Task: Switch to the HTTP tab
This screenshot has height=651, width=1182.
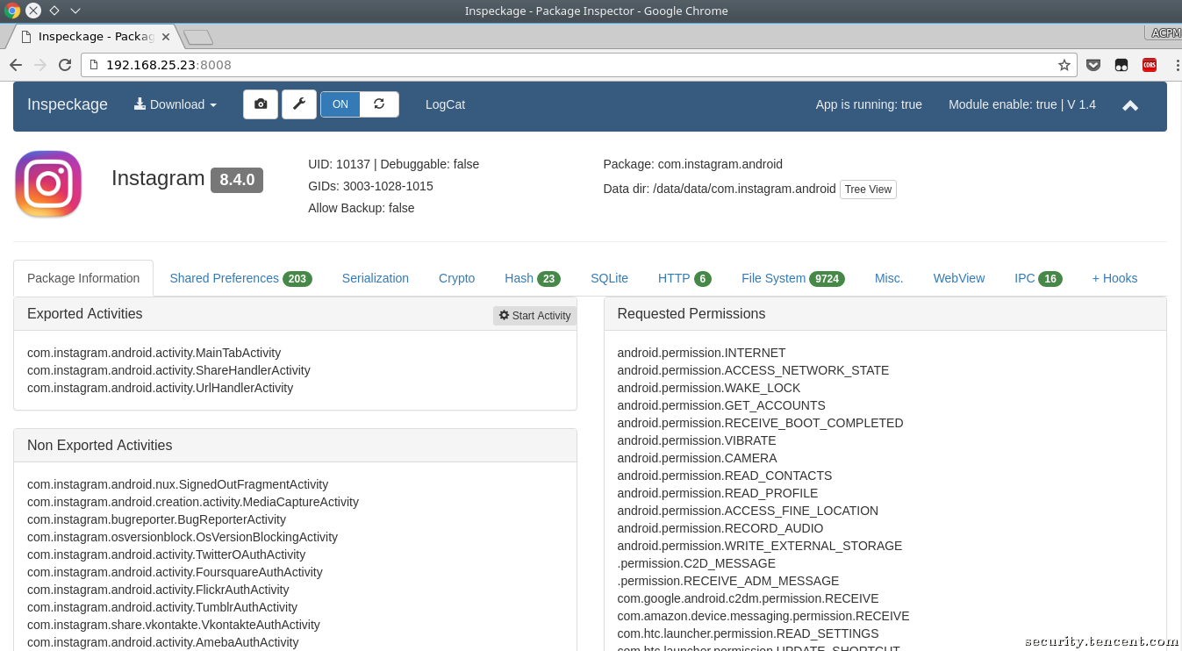Action: click(684, 278)
